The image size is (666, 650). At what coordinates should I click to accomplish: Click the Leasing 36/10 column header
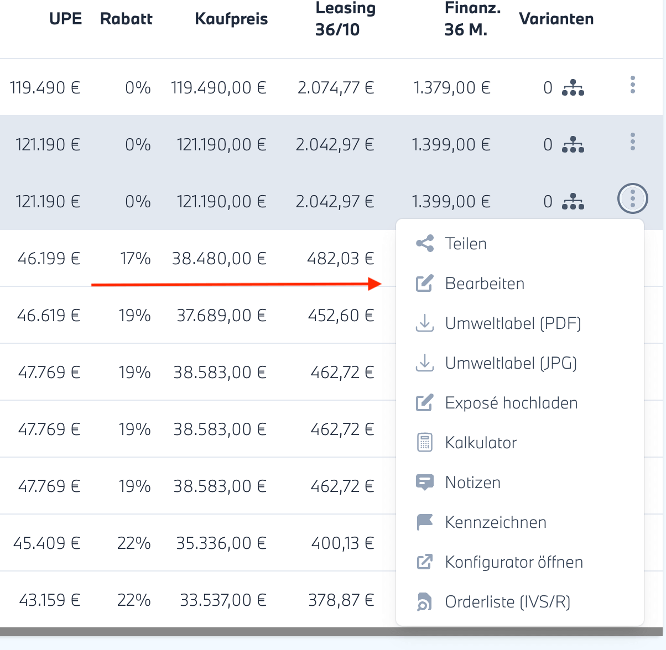coord(345,19)
